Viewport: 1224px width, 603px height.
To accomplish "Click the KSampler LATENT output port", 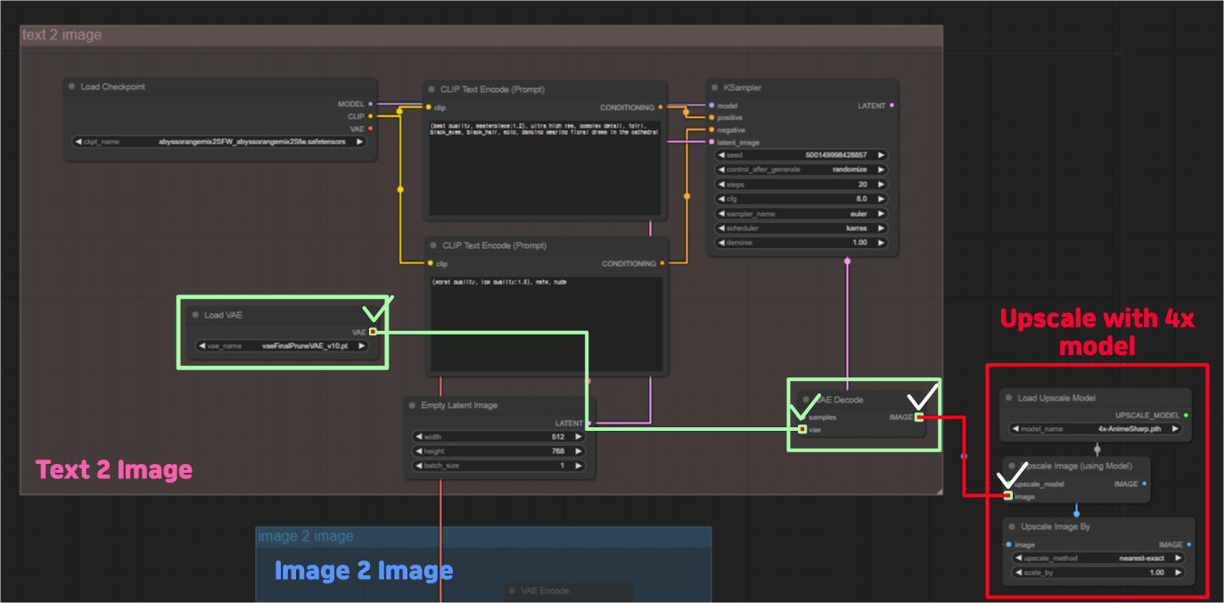I will 892,105.
